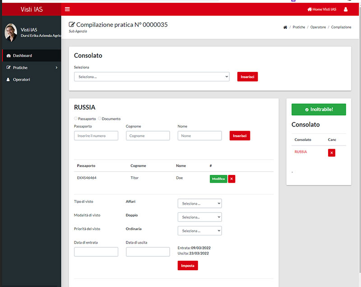Image resolution: width=361 pixels, height=287 pixels.
Task: Open Pratiche in the sidebar
Action: click(x=32, y=67)
